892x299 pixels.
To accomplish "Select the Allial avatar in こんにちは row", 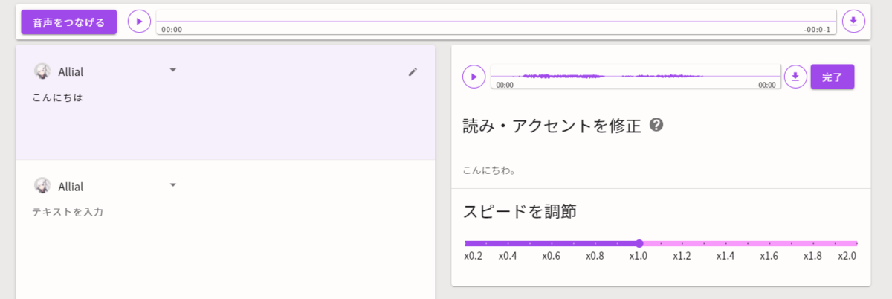I will pos(42,71).
